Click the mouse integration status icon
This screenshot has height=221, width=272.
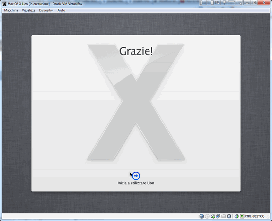click(237, 216)
